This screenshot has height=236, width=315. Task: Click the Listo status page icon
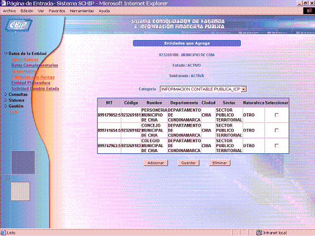(3, 233)
